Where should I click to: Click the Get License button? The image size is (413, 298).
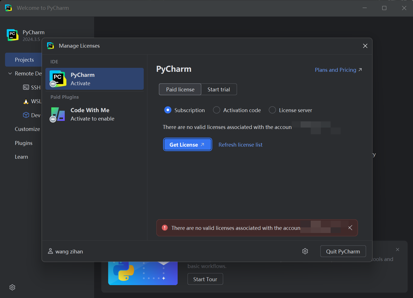click(187, 145)
